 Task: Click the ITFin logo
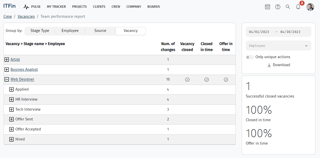(x=9, y=6)
